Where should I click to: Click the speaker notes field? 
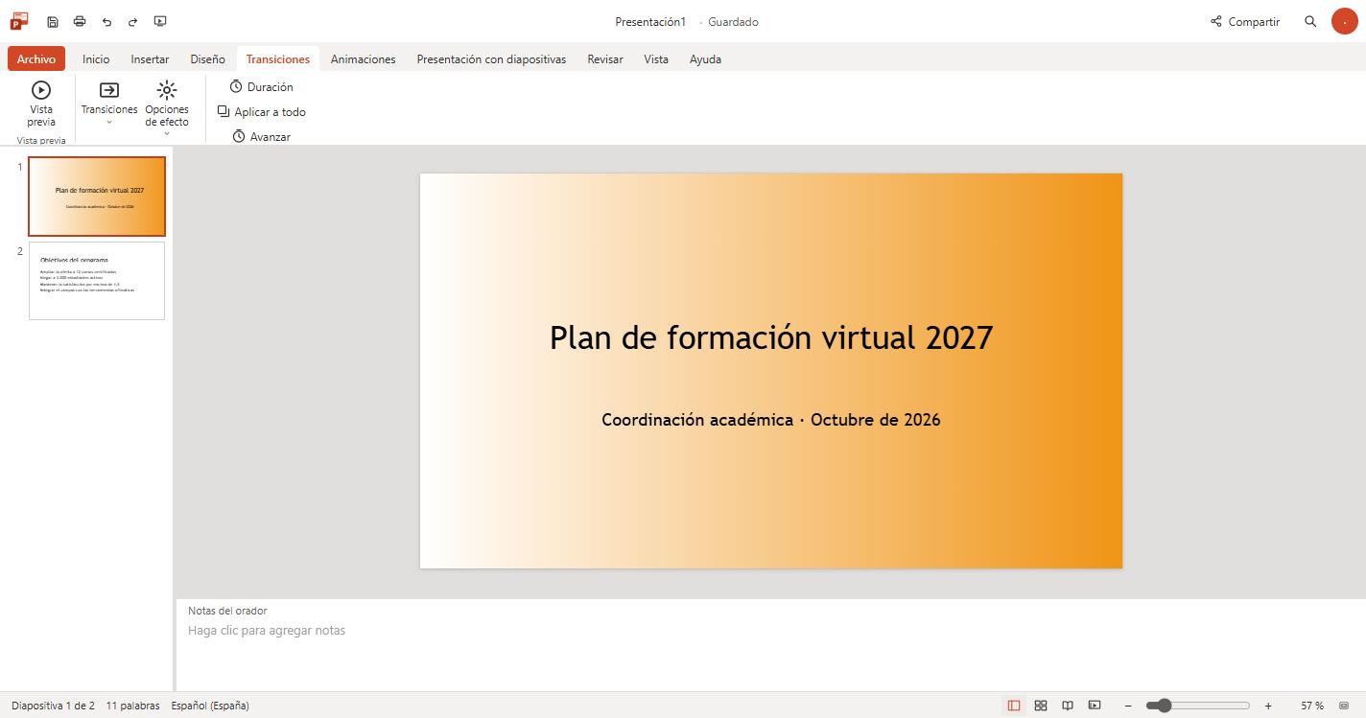click(770, 631)
